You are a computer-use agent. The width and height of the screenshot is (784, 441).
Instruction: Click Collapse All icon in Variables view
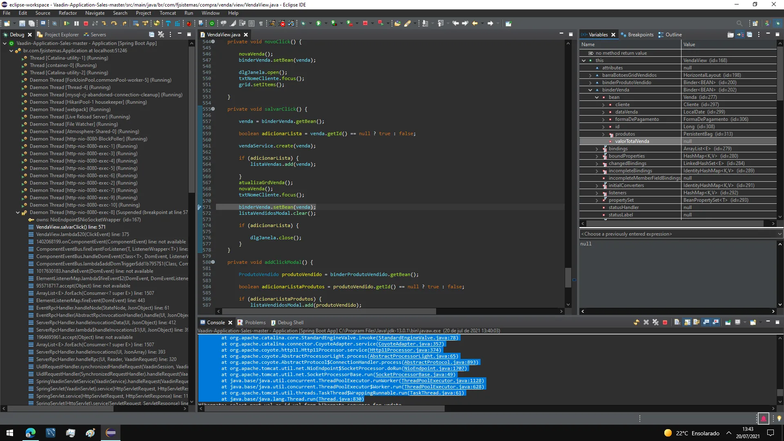click(749, 35)
